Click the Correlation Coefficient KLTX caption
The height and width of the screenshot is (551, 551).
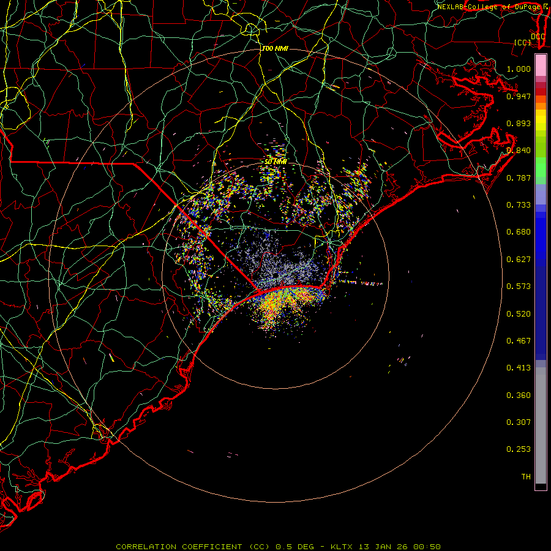pyautogui.click(x=278, y=547)
